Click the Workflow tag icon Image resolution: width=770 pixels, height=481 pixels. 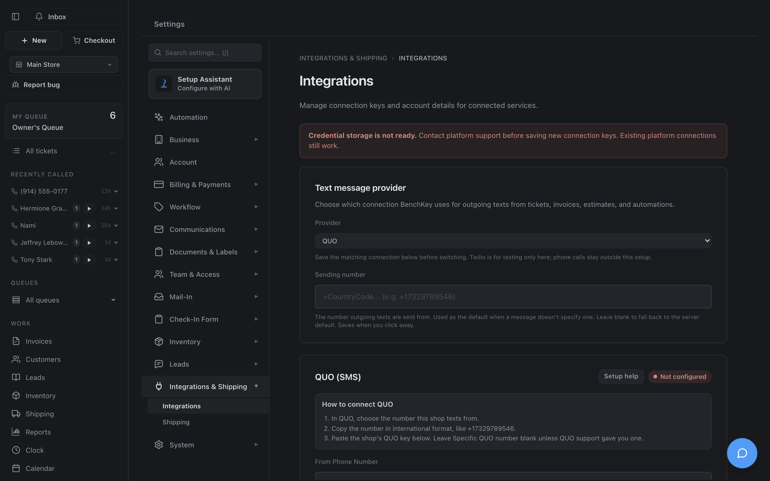tap(159, 207)
